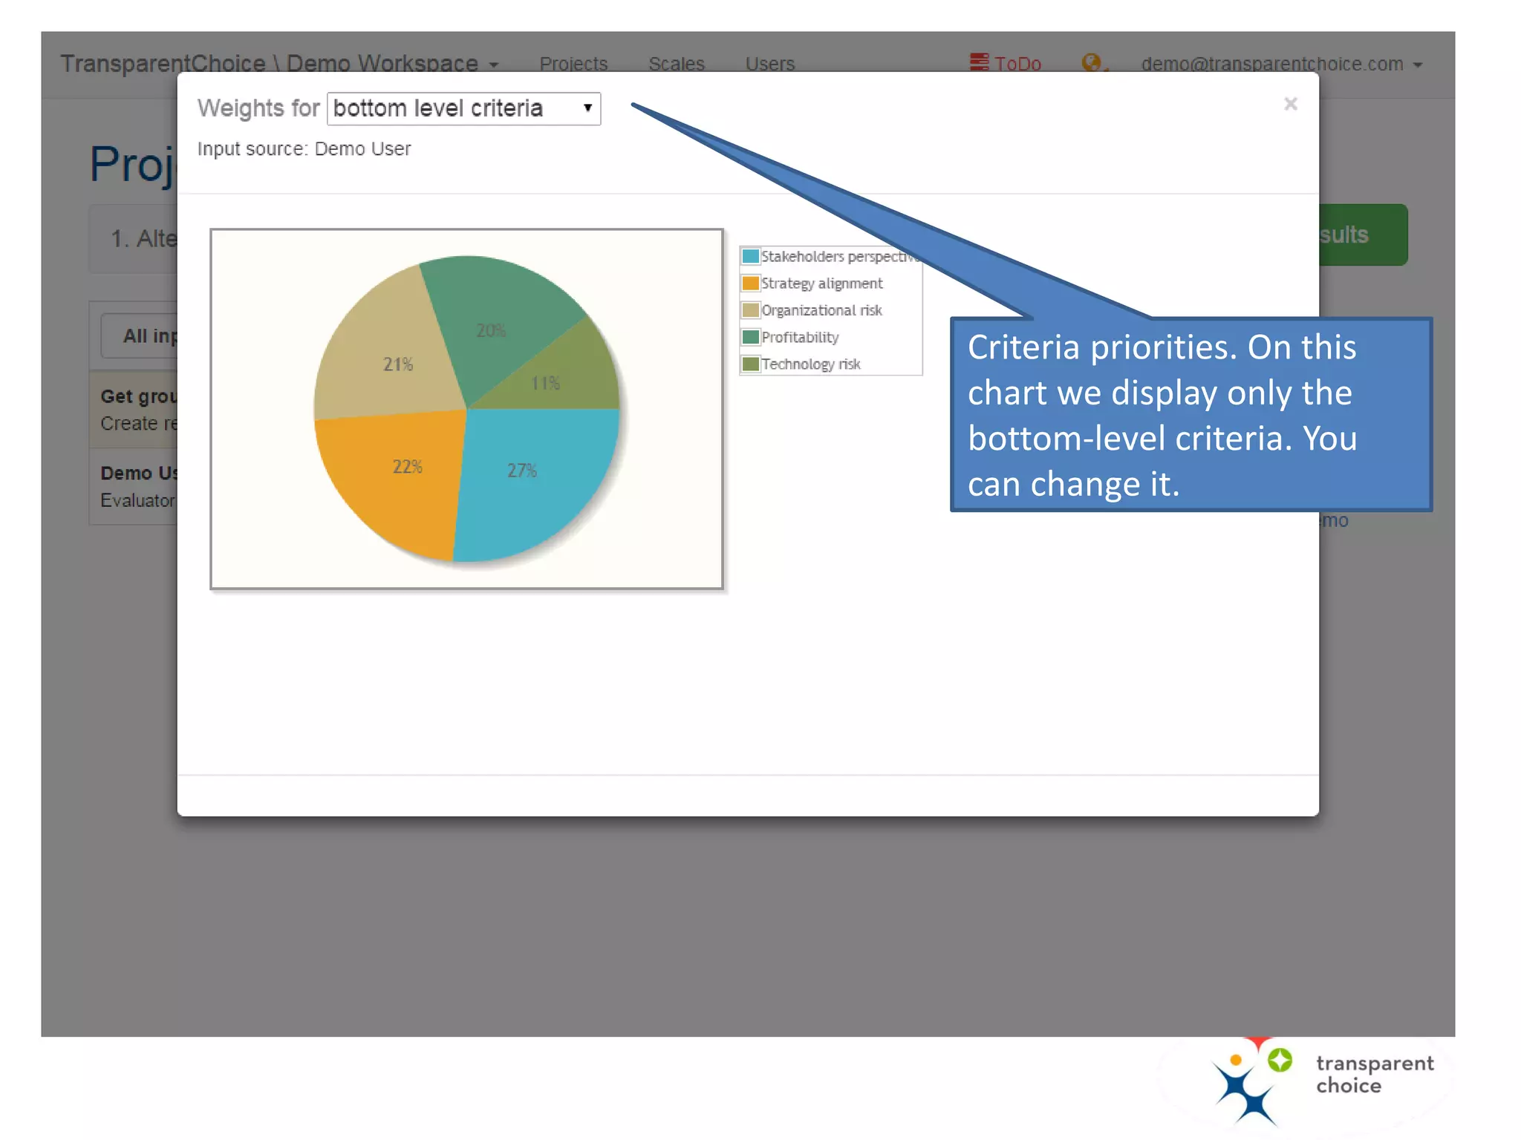Click Strategy alignment orange legend swatch
This screenshot has height=1140, width=1521.
click(x=751, y=284)
